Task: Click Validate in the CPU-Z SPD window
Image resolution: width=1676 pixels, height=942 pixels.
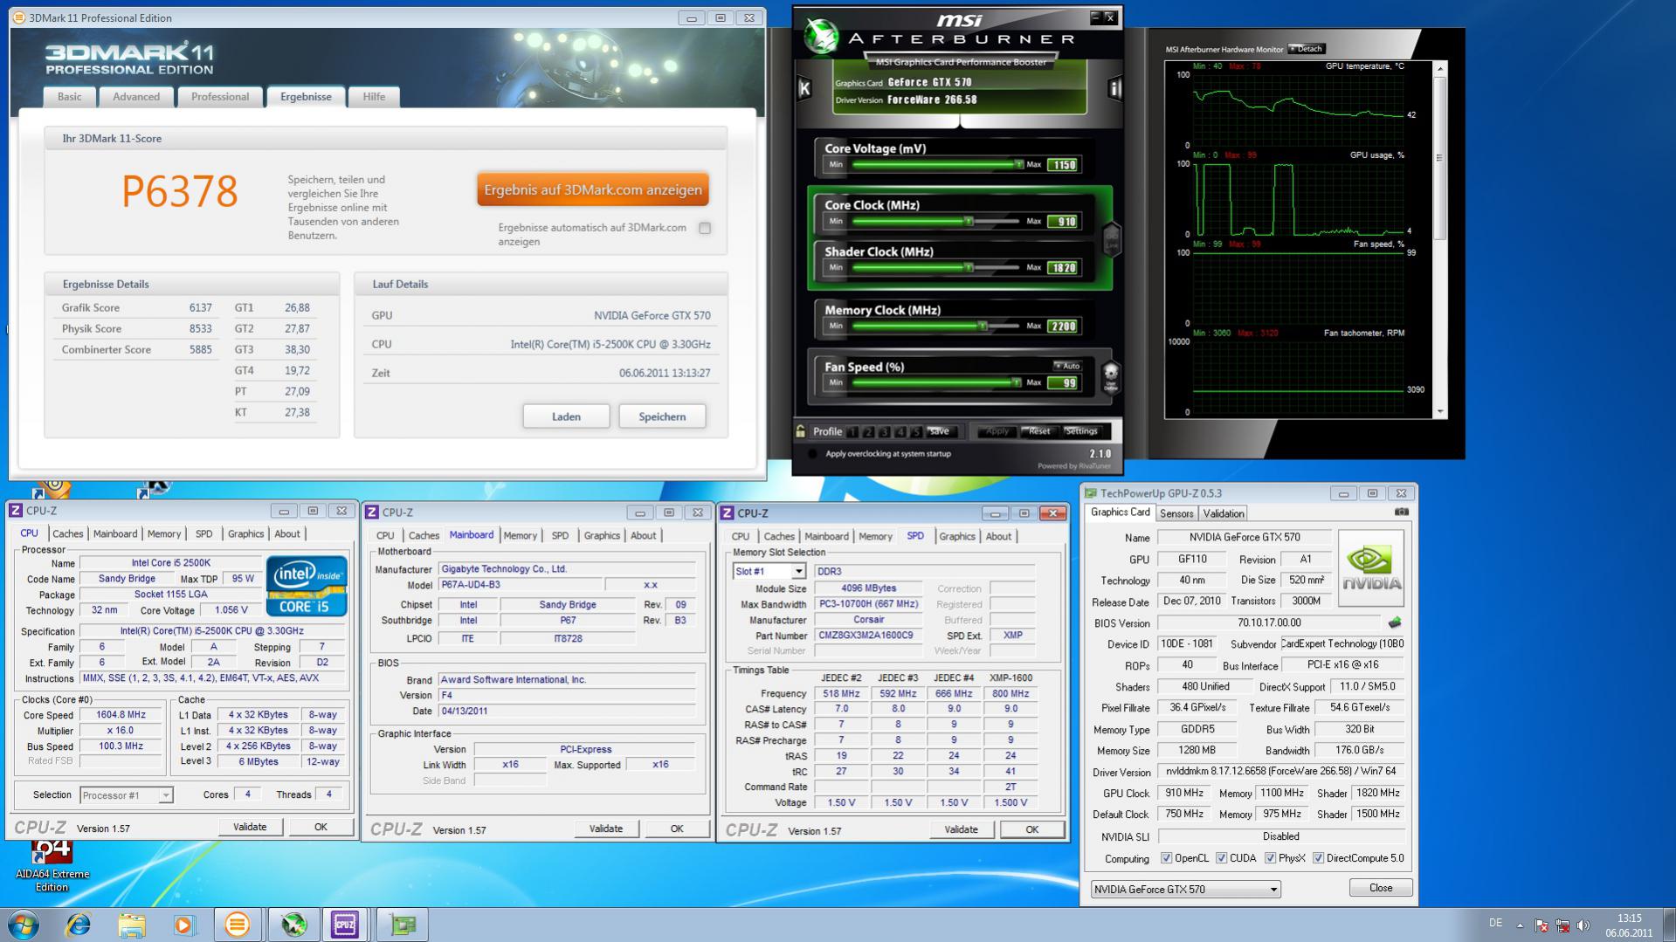Action: click(x=961, y=829)
